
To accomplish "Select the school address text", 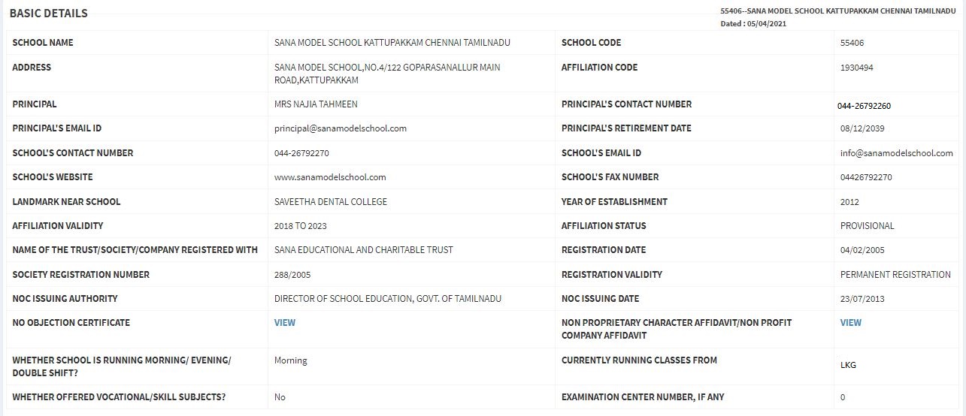I will coord(387,74).
